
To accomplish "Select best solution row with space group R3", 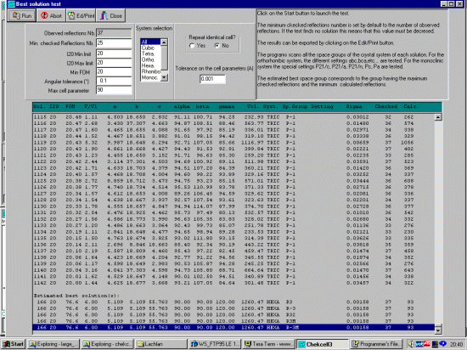I will 233,302.
